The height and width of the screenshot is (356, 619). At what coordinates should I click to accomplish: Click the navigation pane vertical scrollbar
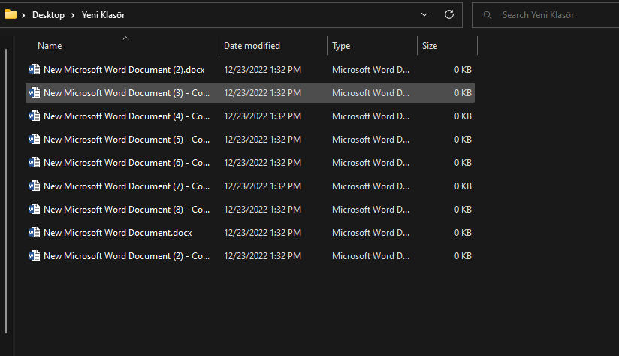[6, 191]
